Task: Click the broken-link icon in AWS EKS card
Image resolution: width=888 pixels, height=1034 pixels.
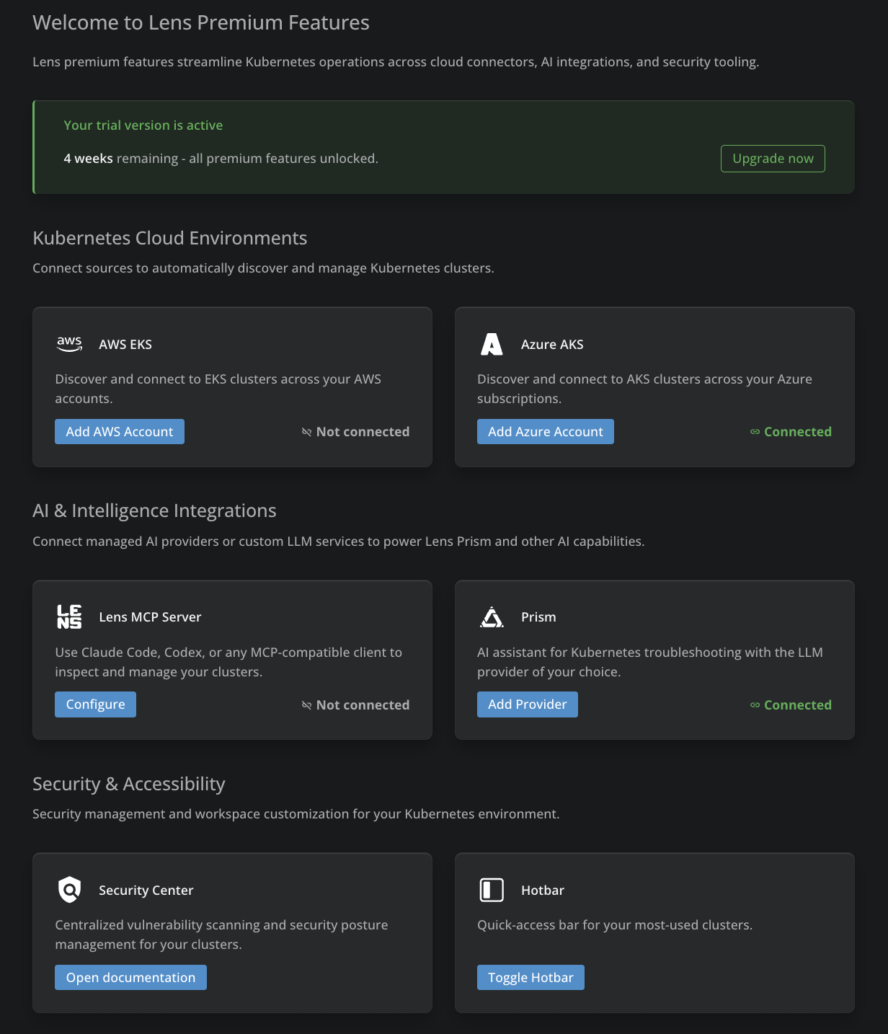Action: click(306, 432)
